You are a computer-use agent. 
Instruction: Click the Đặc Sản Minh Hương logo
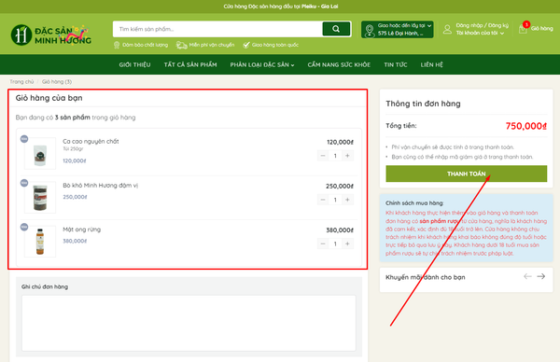pyautogui.click(x=51, y=35)
